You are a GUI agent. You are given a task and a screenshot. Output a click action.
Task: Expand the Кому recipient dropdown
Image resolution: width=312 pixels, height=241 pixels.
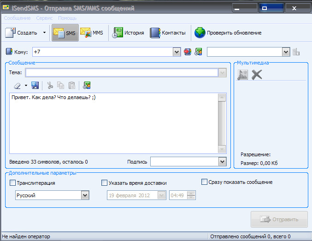(177, 52)
